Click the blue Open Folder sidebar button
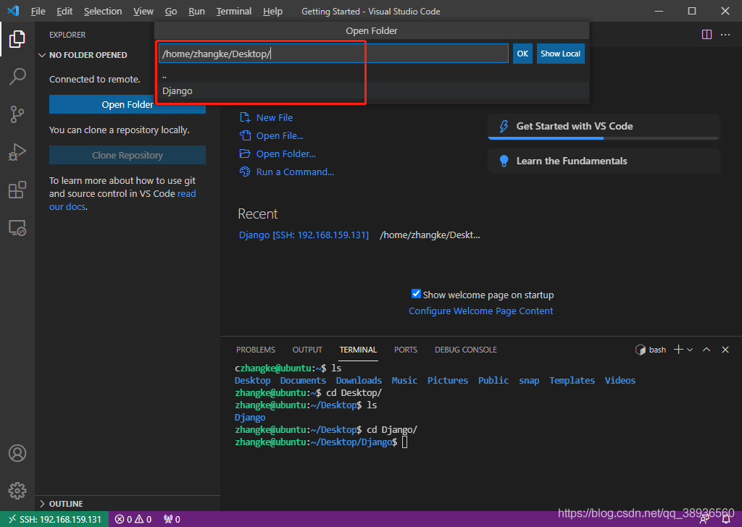742x527 pixels. [128, 104]
